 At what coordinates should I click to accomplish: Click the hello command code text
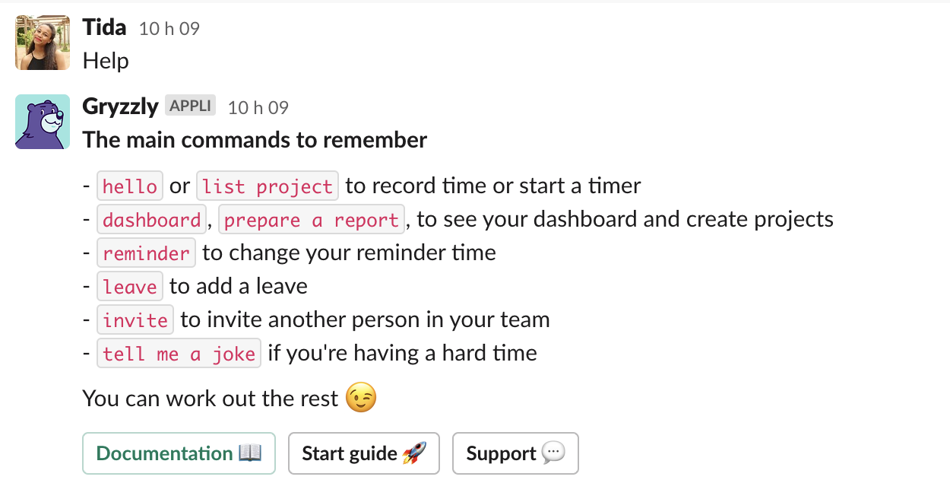[x=130, y=186]
